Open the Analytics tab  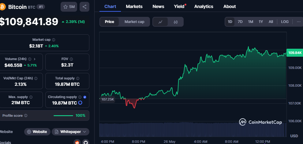pyautogui.click(x=204, y=6)
